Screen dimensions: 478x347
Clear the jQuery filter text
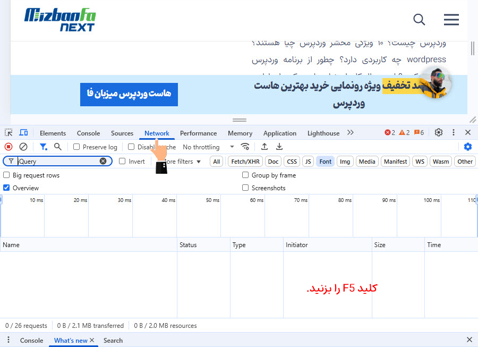[103, 161]
